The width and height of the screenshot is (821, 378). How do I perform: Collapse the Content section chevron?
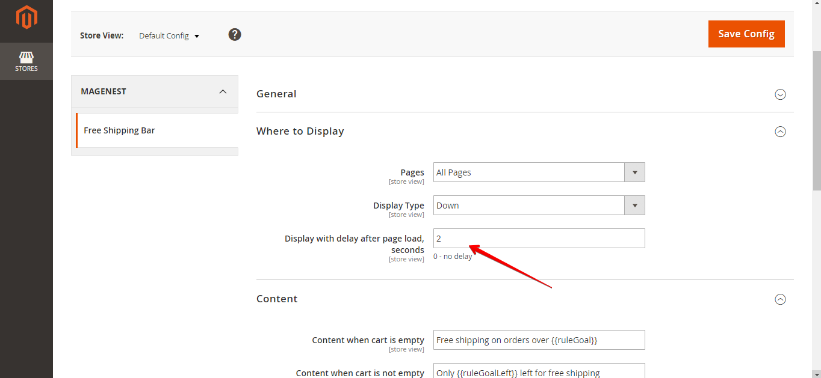(x=780, y=299)
